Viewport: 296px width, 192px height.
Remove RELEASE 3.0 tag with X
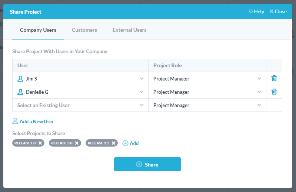[77, 143]
